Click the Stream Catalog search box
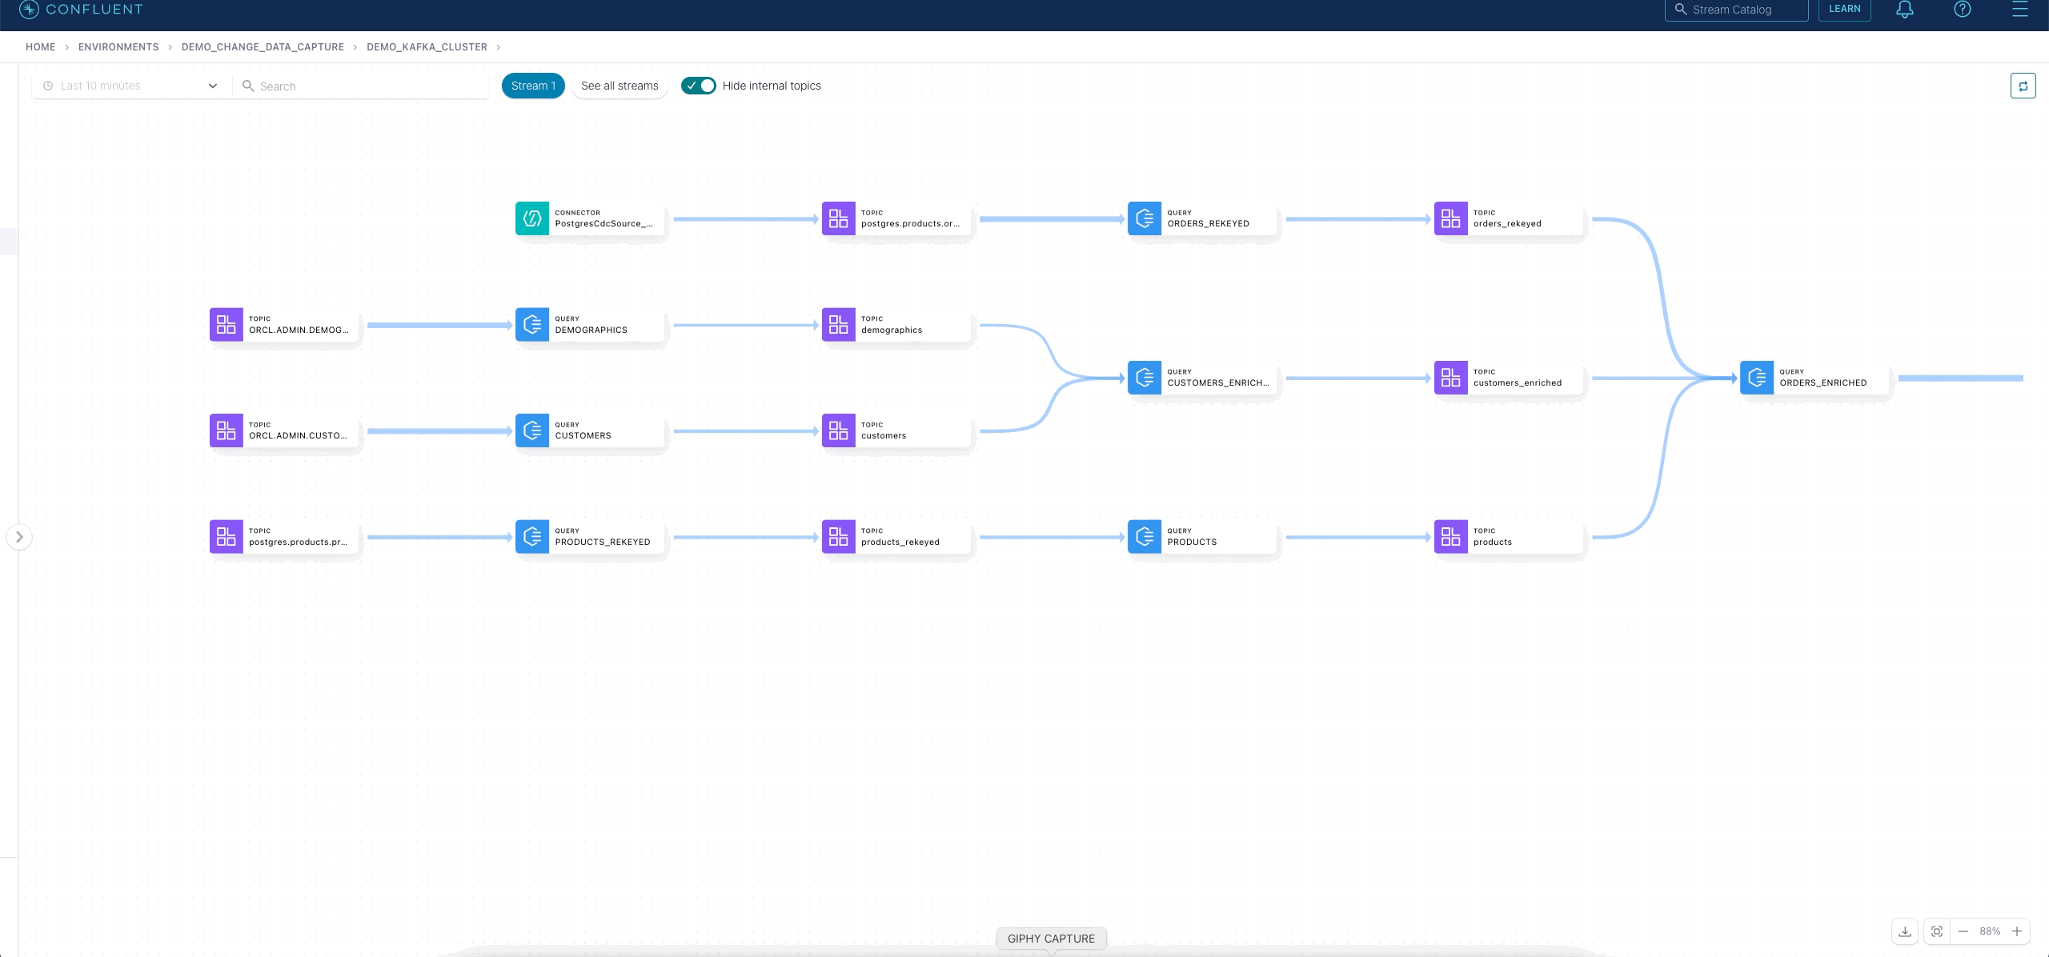The height and width of the screenshot is (957, 2049). pyautogui.click(x=1737, y=10)
